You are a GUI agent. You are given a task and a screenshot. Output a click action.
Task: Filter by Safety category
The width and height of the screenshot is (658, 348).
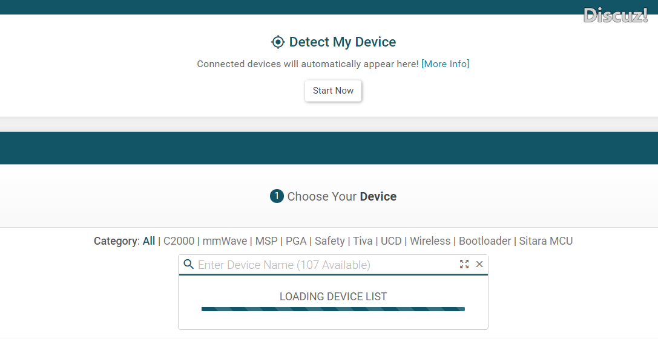coord(330,241)
